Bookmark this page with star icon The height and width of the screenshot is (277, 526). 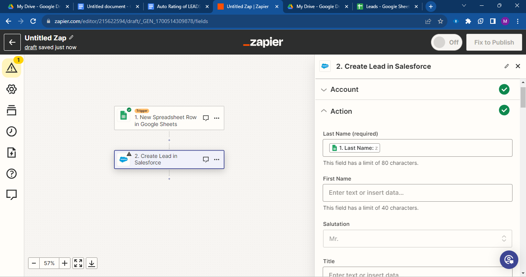[x=441, y=21]
